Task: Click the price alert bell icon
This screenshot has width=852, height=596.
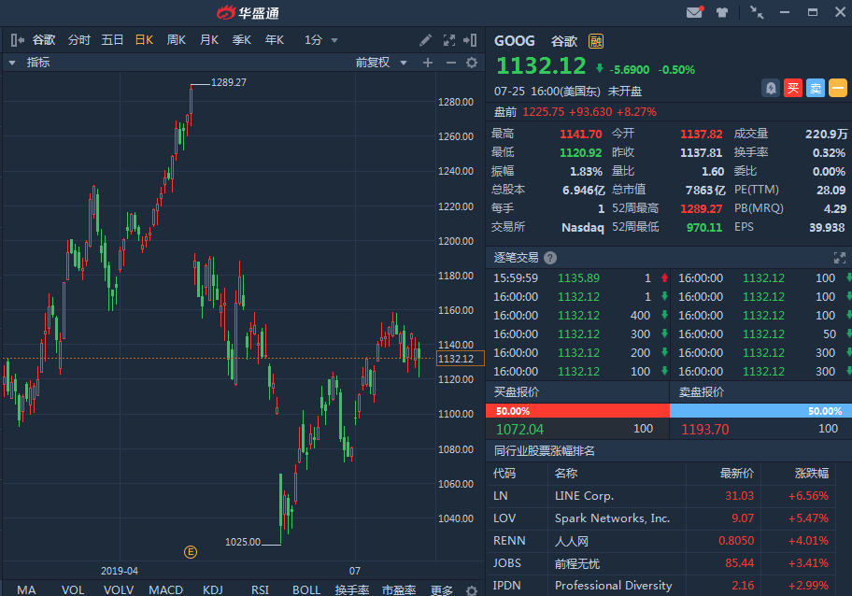Action: coord(771,88)
